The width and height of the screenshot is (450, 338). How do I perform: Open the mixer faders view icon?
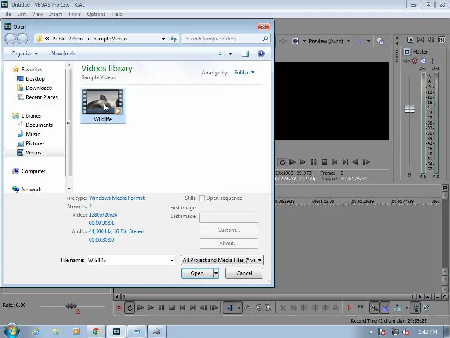click(x=442, y=40)
